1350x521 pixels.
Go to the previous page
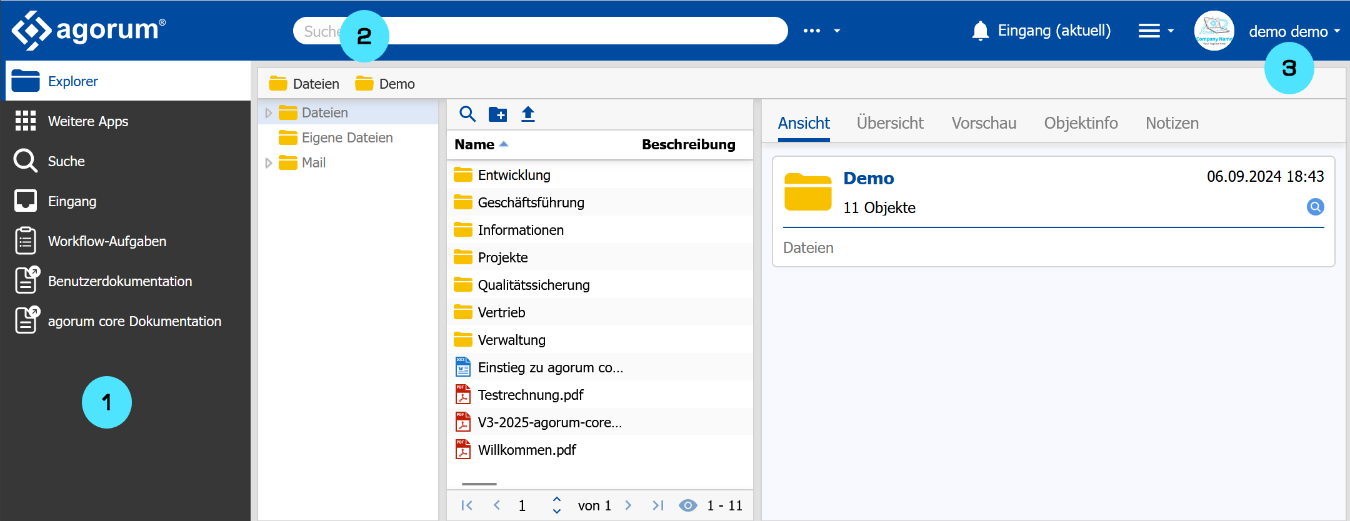pyautogui.click(x=497, y=505)
